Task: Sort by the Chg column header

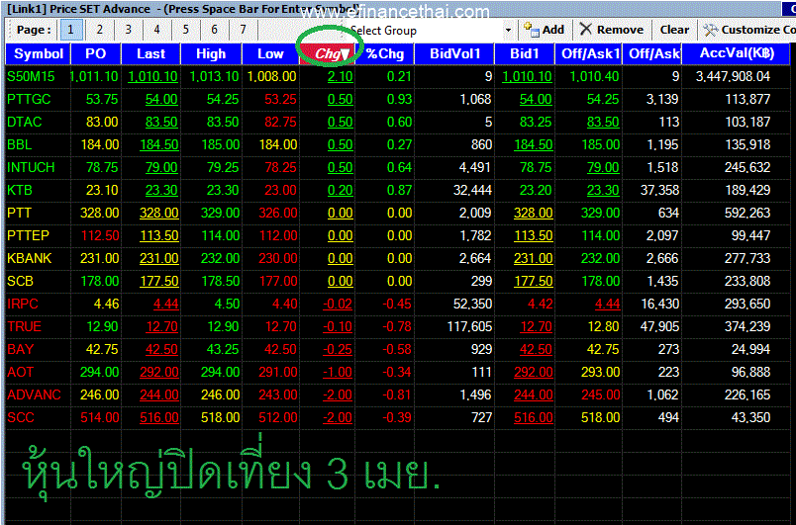Action: (x=328, y=53)
